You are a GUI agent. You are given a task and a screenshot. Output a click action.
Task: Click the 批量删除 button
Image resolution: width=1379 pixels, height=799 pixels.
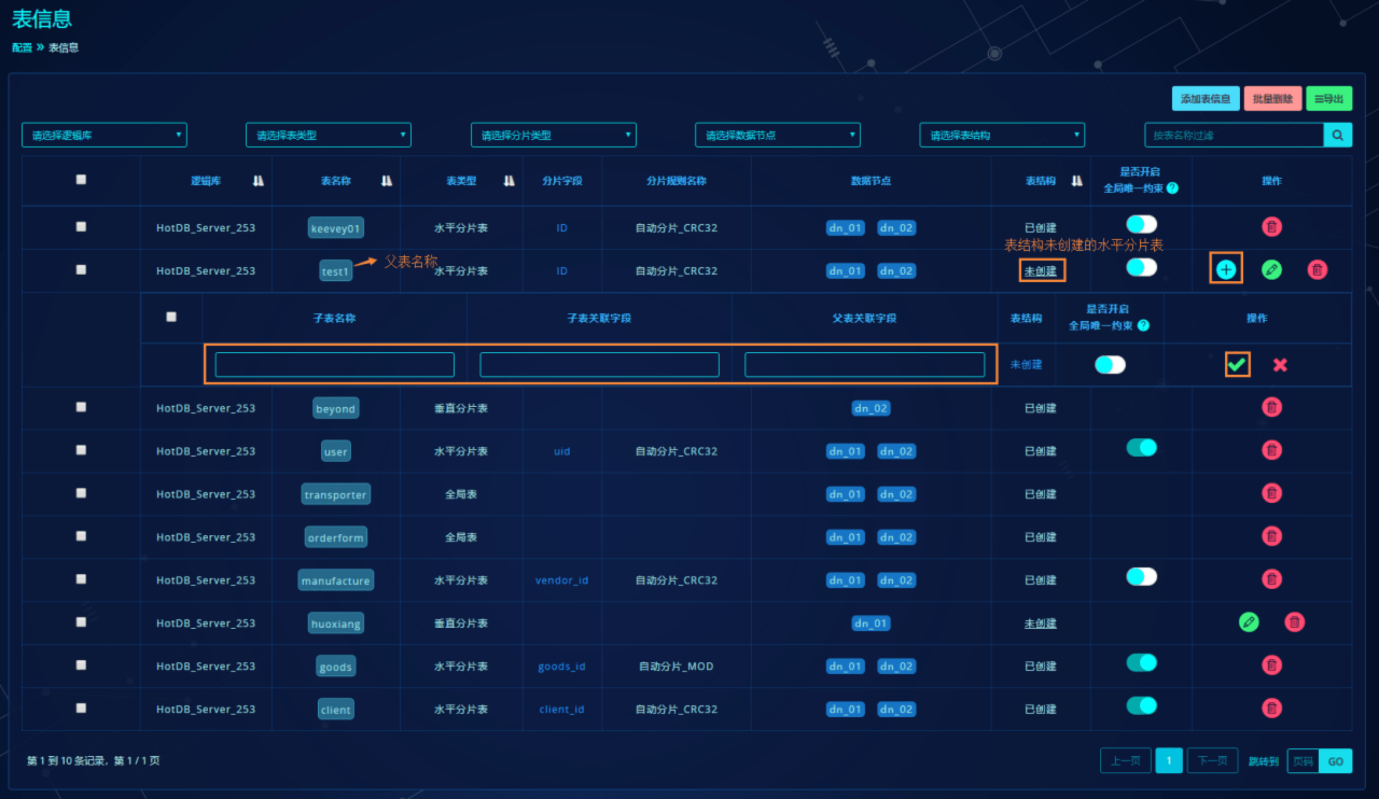(1272, 99)
